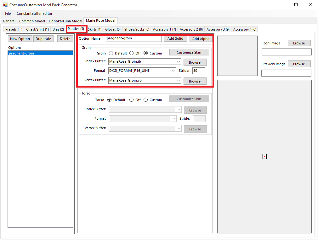
Task: Open the Bras (2) tab
Action: click(x=58, y=29)
